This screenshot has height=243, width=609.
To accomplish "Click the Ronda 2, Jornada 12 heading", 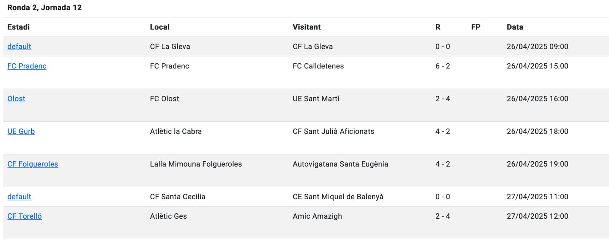I will pos(45,8).
